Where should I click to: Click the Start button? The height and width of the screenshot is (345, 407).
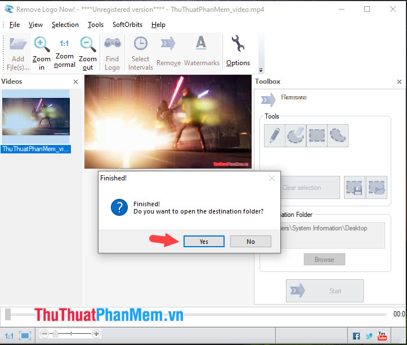324,290
